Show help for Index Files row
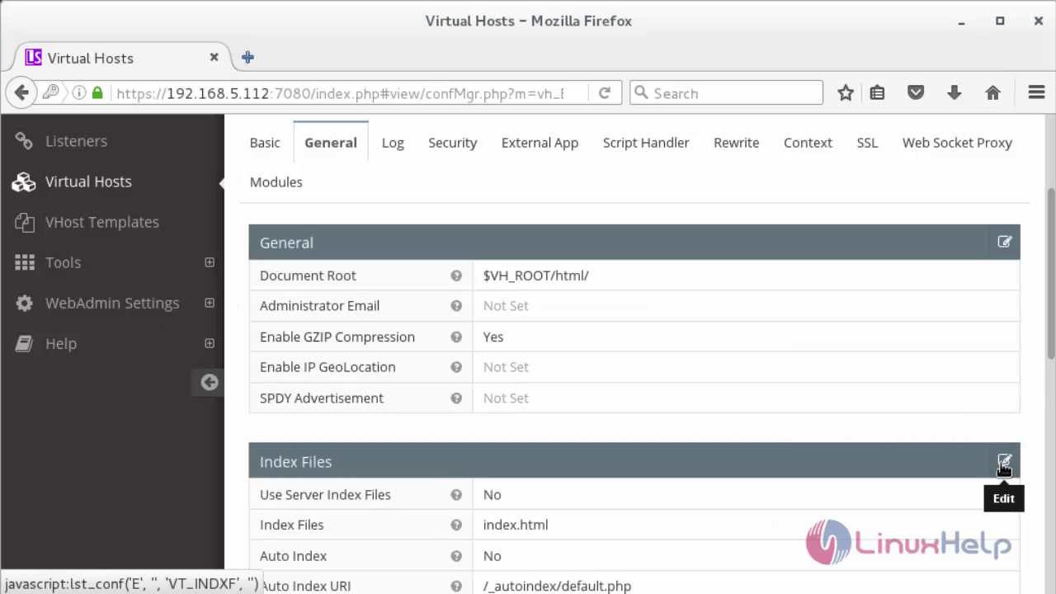Image resolution: width=1056 pixels, height=594 pixels. (x=456, y=525)
